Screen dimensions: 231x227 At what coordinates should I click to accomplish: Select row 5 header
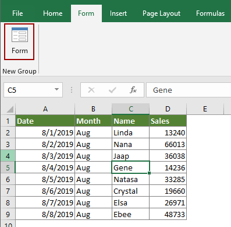coord(8,167)
